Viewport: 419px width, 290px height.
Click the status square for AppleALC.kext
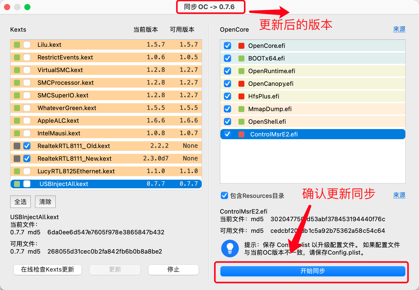[x=17, y=121]
